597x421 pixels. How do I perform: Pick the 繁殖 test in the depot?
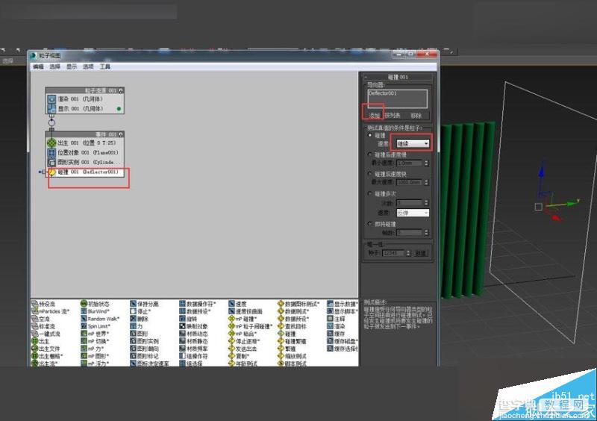[x=287, y=349]
